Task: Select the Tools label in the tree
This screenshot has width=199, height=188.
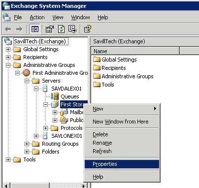Action: (x=30, y=159)
